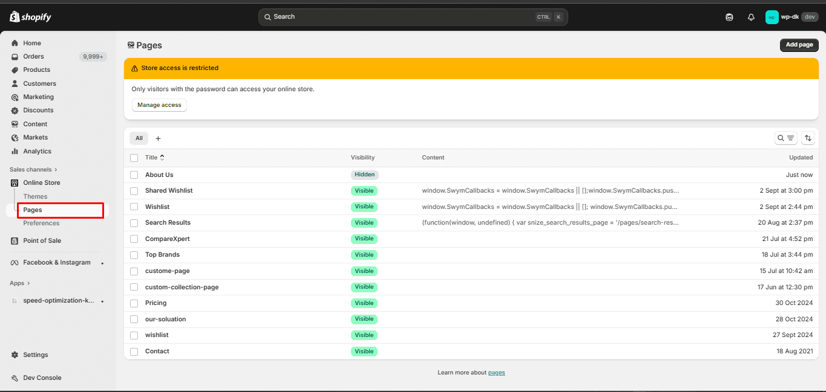Open the Sidekick assistant icon

pyautogui.click(x=729, y=18)
